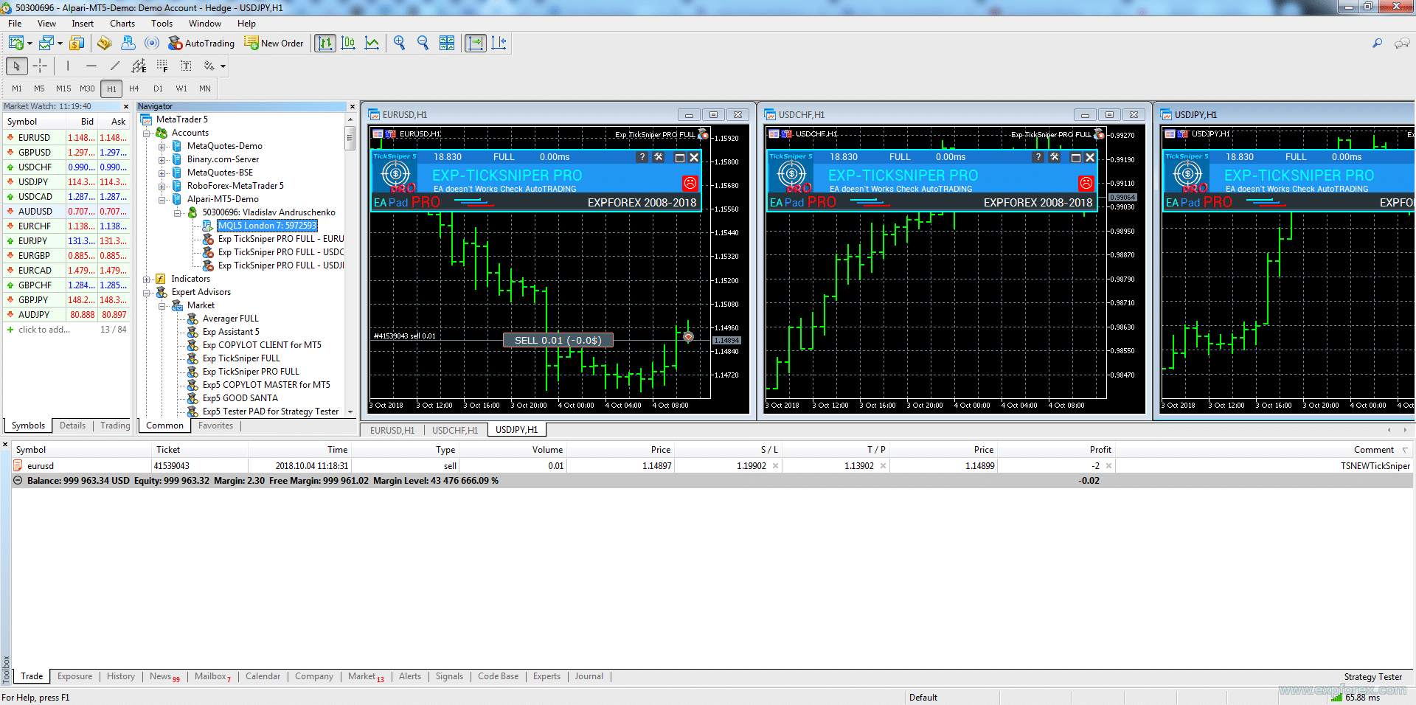The height and width of the screenshot is (705, 1416).
Task: Toggle the Navigator cloud icon in toolbar
Action: coord(128,43)
